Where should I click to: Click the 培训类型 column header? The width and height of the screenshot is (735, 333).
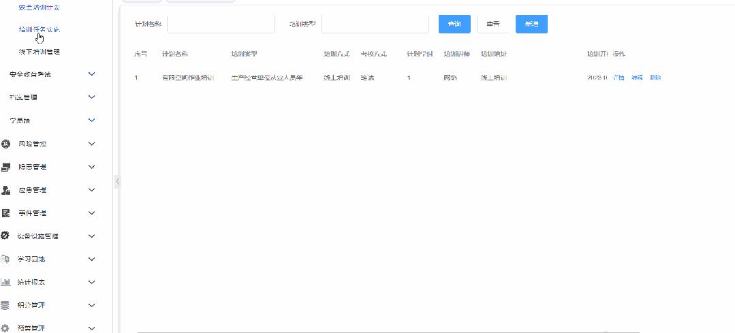[245, 54]
